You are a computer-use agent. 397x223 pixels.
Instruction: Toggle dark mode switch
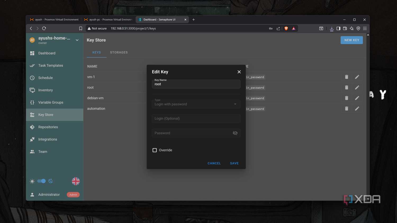[42, 181]
